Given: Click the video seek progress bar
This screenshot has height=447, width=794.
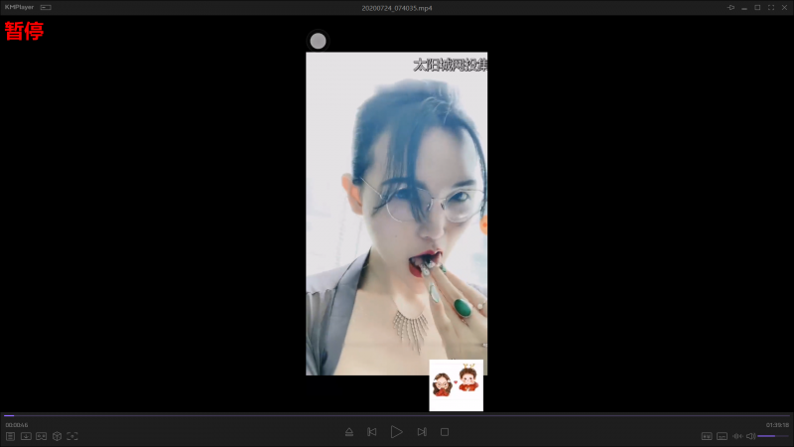Looking at the screenshot, I should pos(397,415).
